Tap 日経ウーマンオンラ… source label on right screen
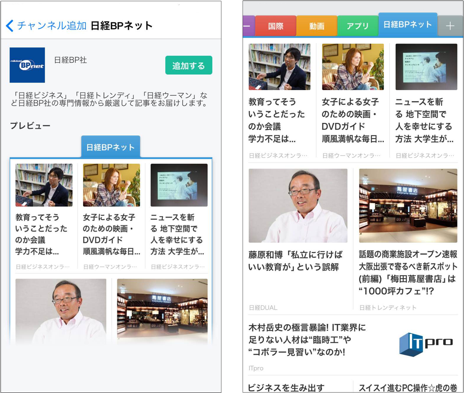The width and height of the screenshot is (464, 393). pyautogui.click(x=351, y=155)
